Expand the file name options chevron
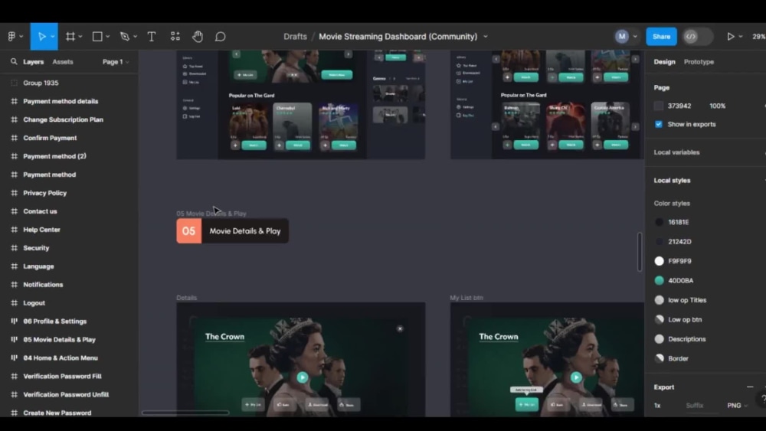This screenshot has height=431, width=766. tap(485, 36)
